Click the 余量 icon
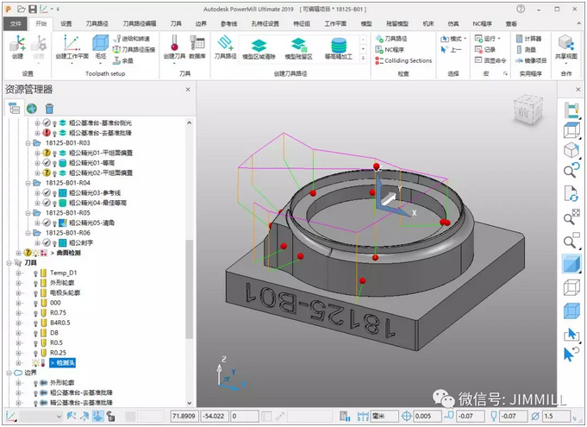The height and width of the screenshot is (427, 587). [x=123, y=60]
